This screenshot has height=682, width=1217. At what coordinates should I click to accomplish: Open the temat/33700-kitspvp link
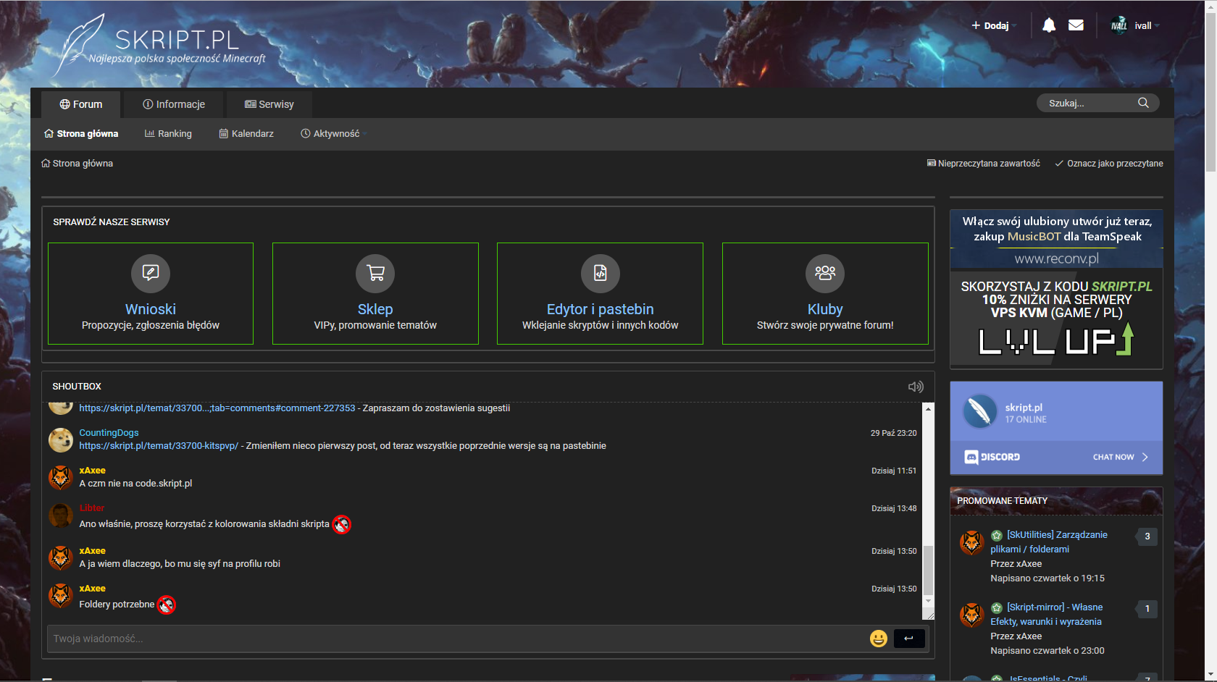pos(159,446)
